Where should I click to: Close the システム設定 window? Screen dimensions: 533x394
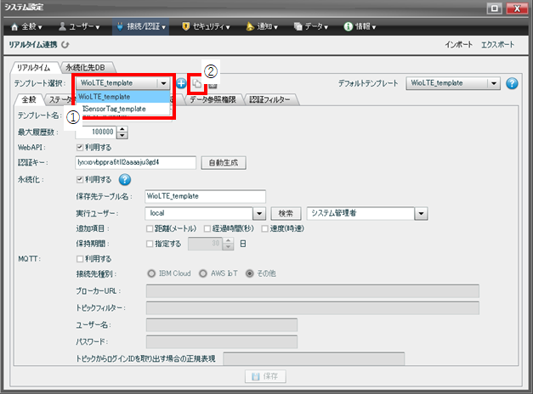[517, 8]
